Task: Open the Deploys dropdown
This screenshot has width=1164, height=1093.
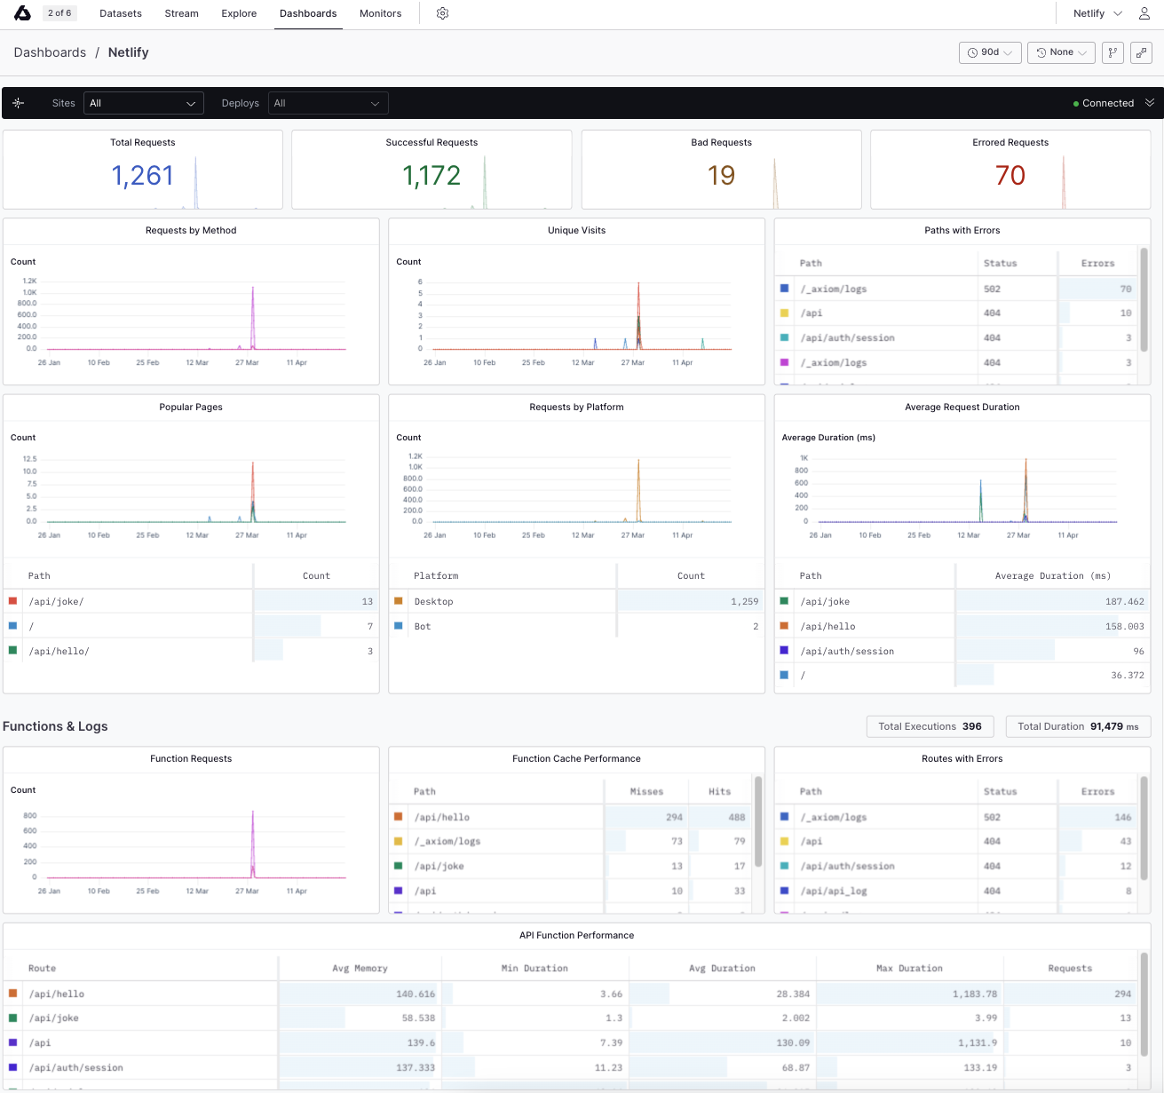Action: click(329, 103)
